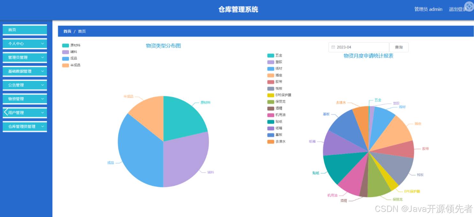Image resolution: width=474 pixels, height=217 pixels.
Task: Click the 管理员 admin account label
Action: pos(428,9)
